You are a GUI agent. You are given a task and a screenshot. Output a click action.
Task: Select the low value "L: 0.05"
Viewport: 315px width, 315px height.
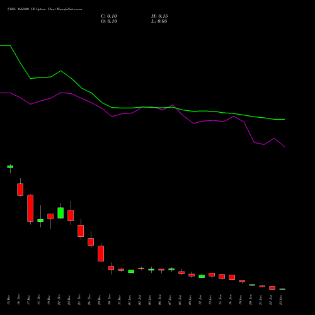(x=159, y=21)
